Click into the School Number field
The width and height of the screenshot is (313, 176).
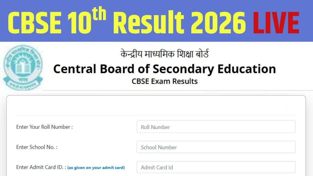pyautogui.click(x=216, y=147)
